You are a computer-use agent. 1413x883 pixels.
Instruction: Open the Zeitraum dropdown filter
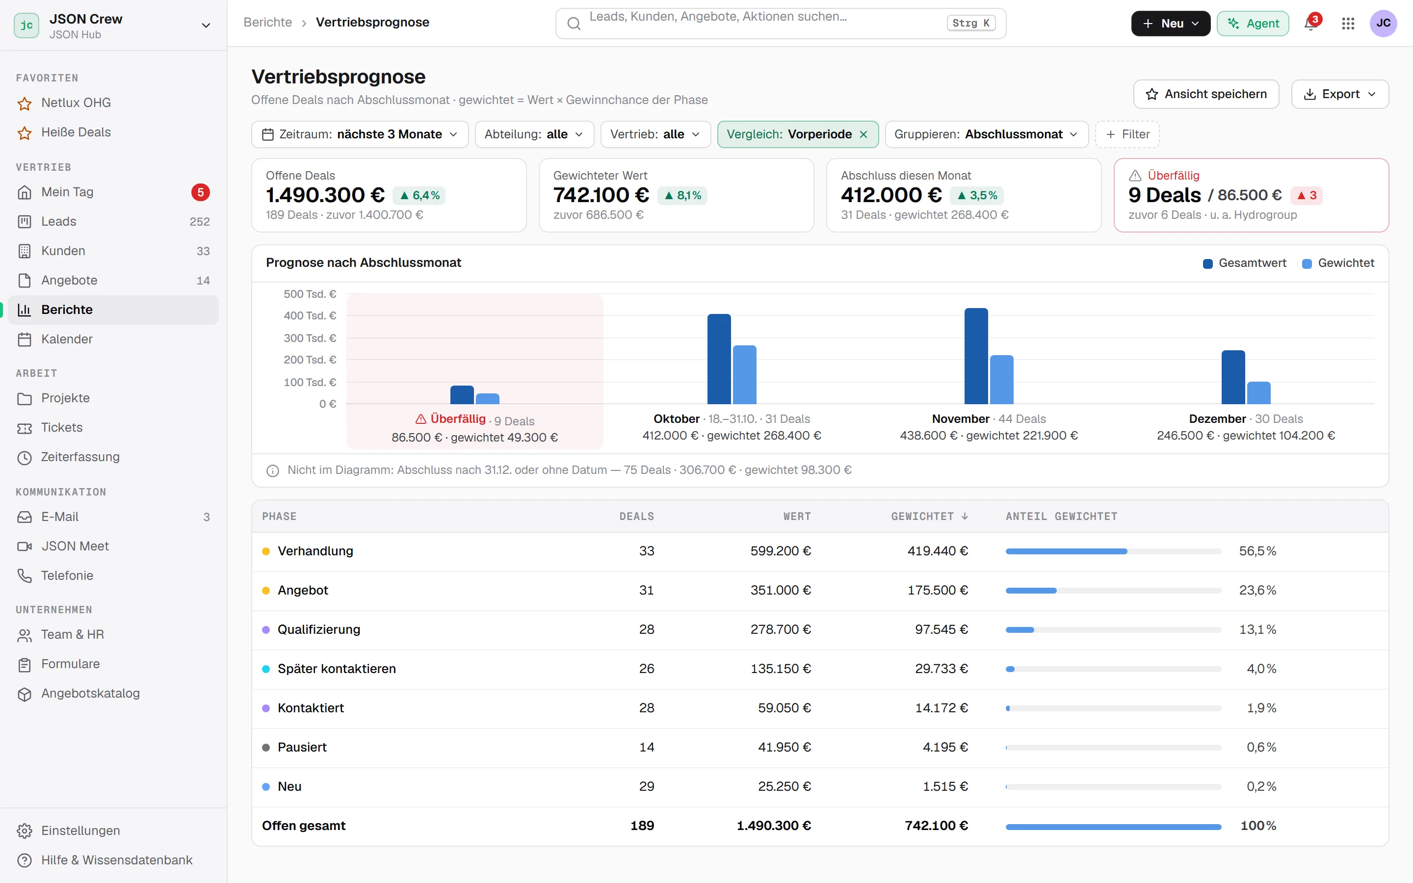pos(360,134)
